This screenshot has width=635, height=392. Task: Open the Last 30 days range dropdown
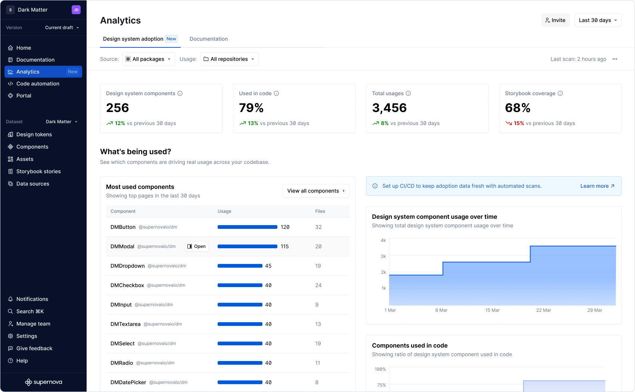(x=598, y=20)
